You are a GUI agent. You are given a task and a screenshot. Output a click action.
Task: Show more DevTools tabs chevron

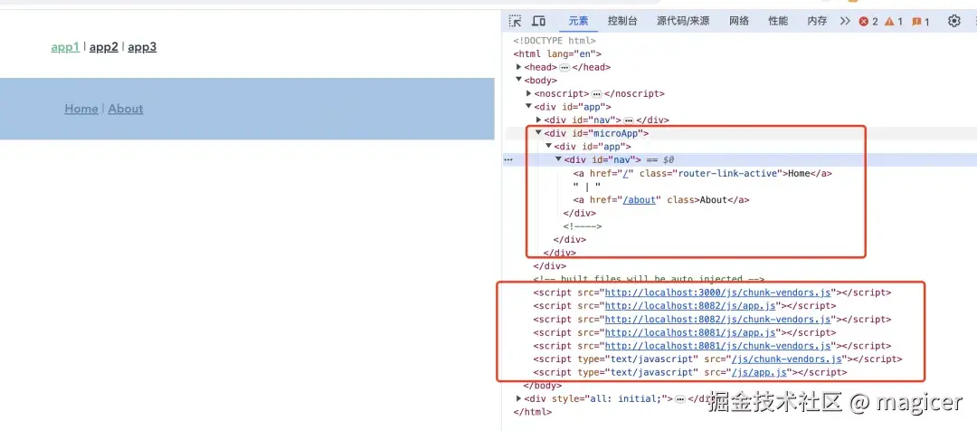click(x=845, y=21)
